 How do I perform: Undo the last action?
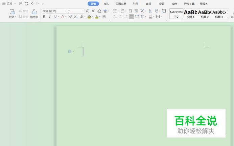pyautogui.click(x=32, y=4)
